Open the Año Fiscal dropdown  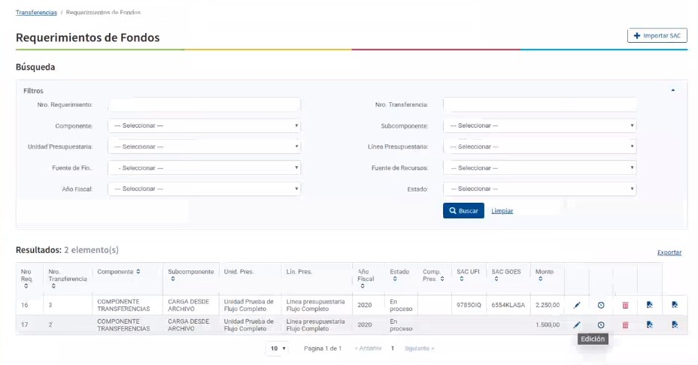[204, 189]
